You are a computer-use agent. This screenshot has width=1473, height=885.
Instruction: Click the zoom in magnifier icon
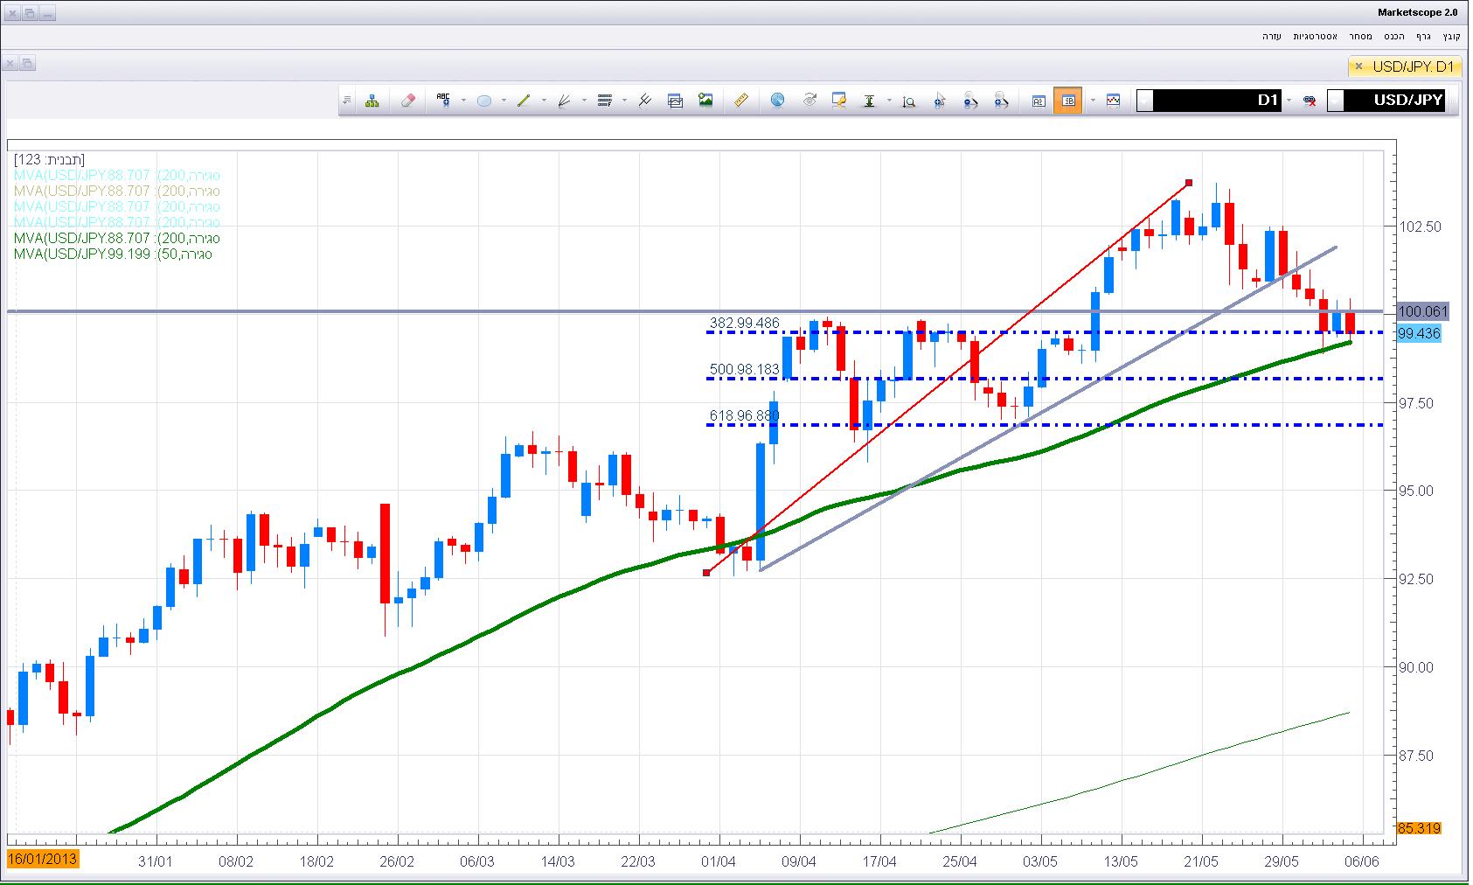pyautogui.click(x=1001, y=101)
